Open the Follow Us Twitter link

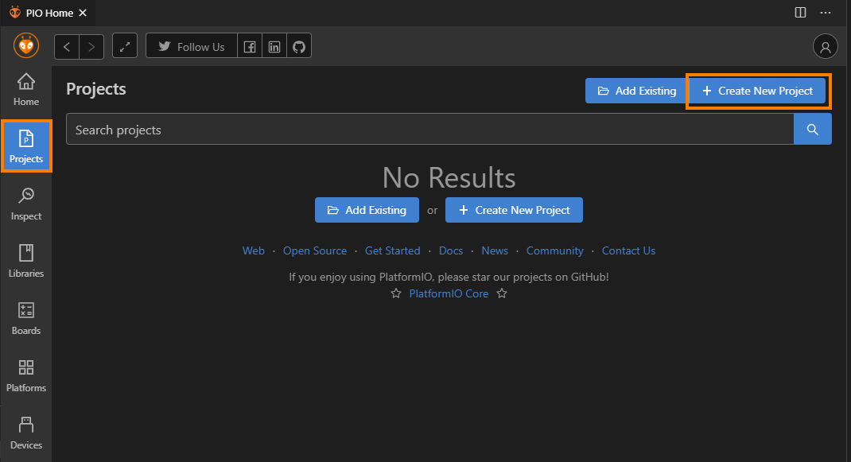pyautogui.click(x=192, y=47)
